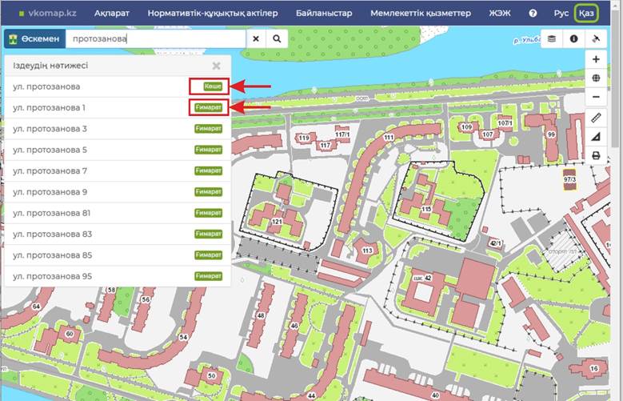Image resolution: width=623 pixels, height=401 pixels.
Task: Click the information icon on map toolbar
Action: click(x=573, y=38)
